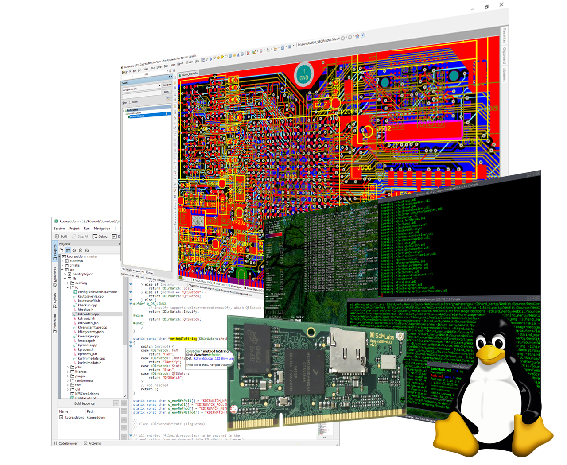Click kdirwatch.cpp :122 link in tooltip

207,358
